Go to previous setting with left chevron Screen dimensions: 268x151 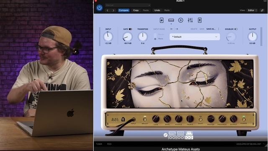[x=108, y=10]
